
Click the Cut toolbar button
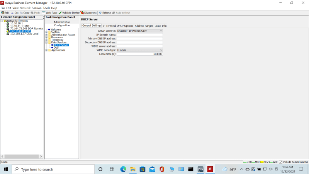[15, 13]
